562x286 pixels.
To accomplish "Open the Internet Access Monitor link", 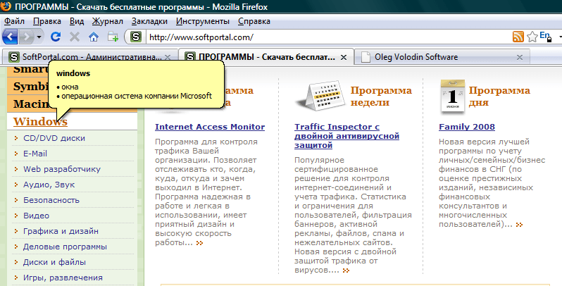I will pyautogui.click(x=210, y=127).
